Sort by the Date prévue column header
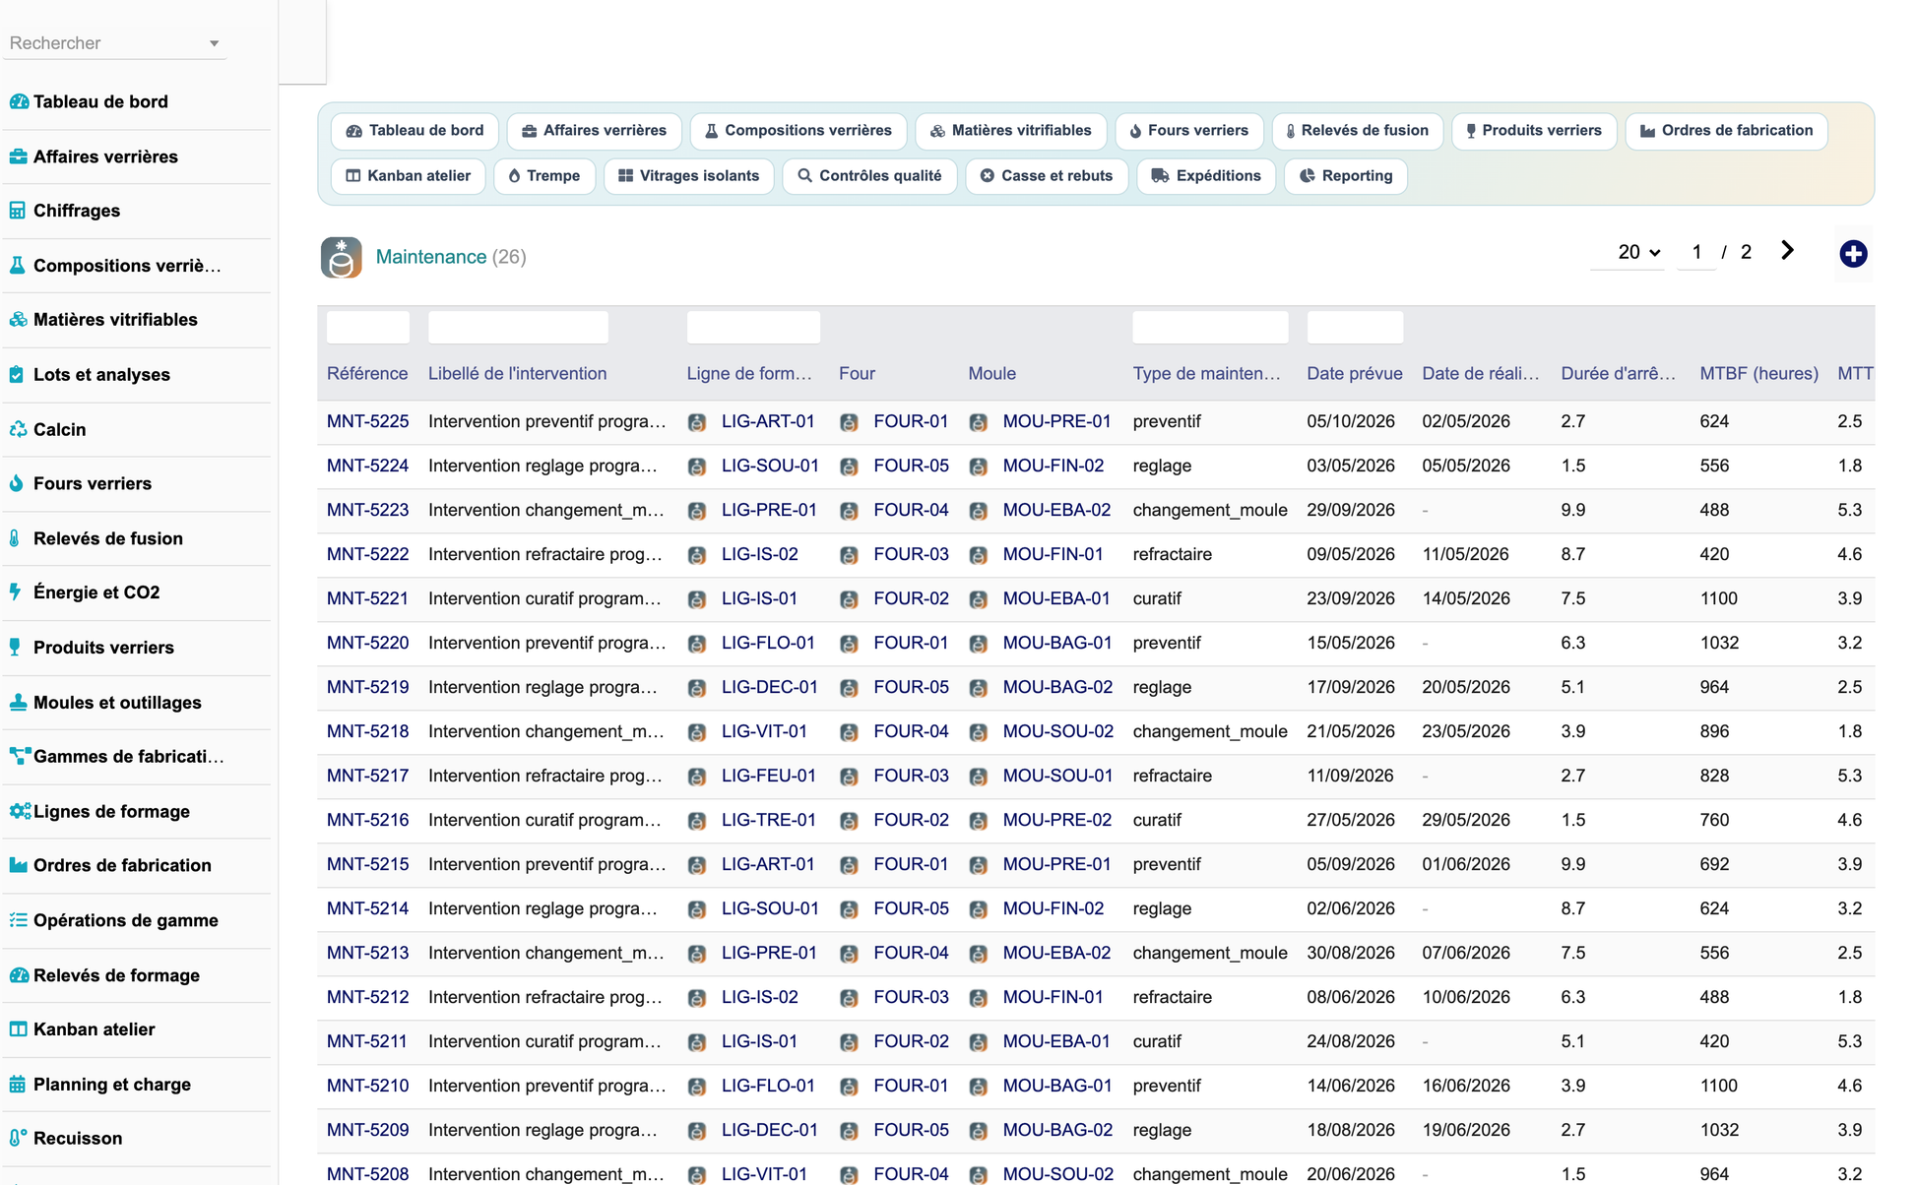 coord(1355,374)
